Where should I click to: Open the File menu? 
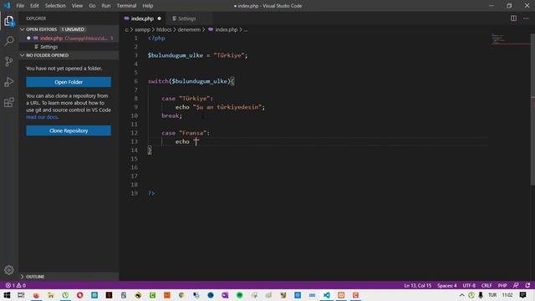pos(20,6)
